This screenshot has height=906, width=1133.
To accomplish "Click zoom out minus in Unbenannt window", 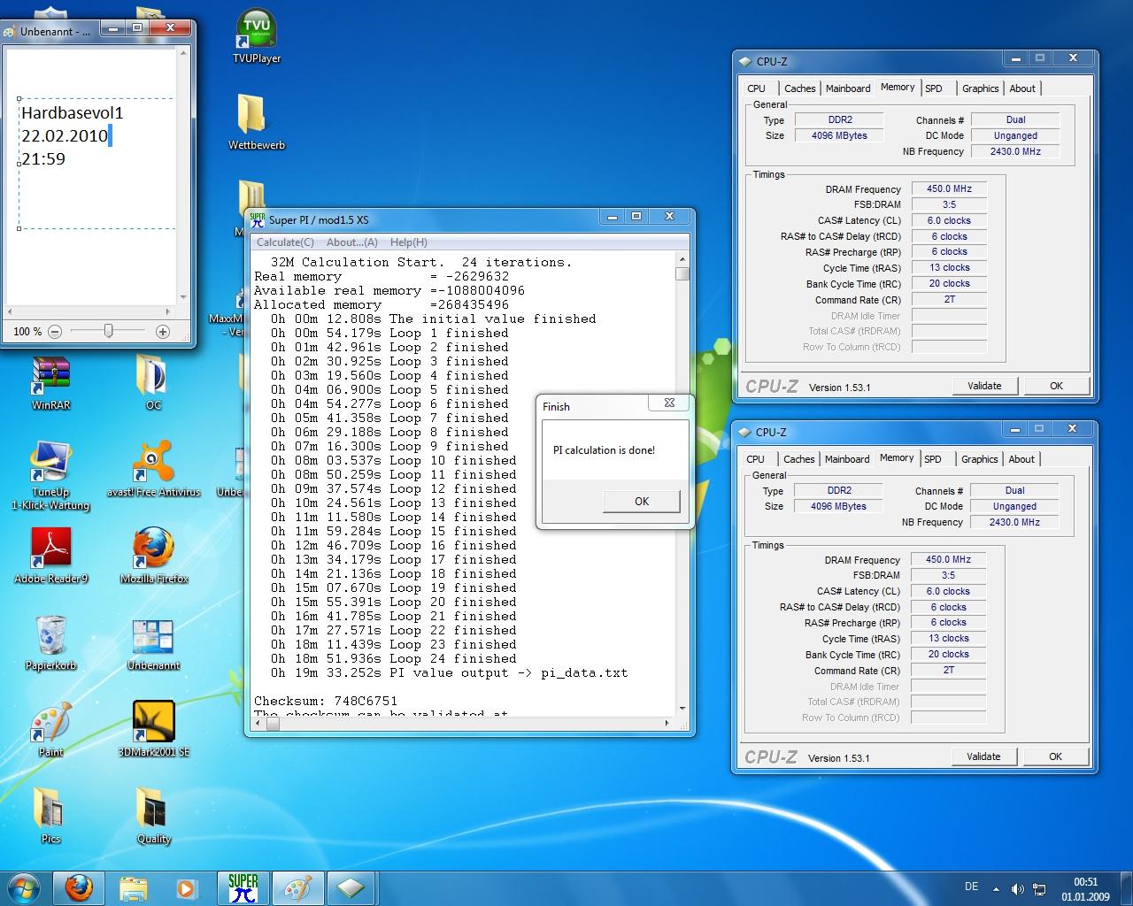I will coord(55,331).
